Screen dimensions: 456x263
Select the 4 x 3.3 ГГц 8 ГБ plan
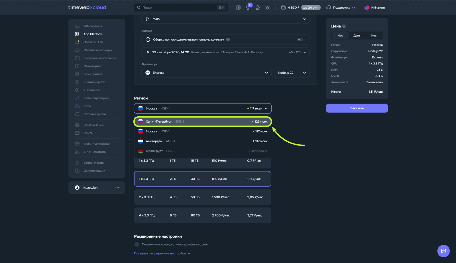203,215
